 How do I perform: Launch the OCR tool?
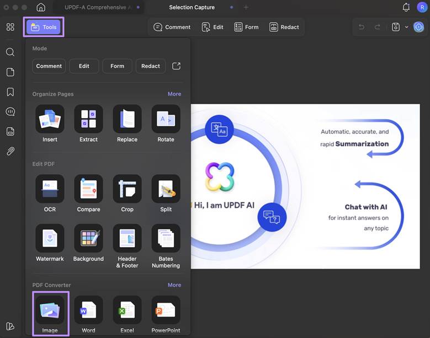(50, 194)
